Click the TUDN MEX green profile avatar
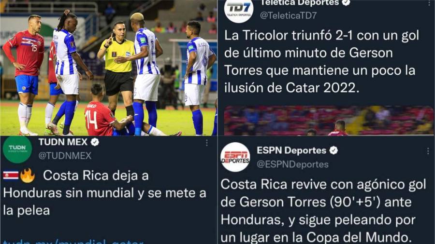This screenshot has width=435, height=244. pyautogui.click(x=17, y=149)
